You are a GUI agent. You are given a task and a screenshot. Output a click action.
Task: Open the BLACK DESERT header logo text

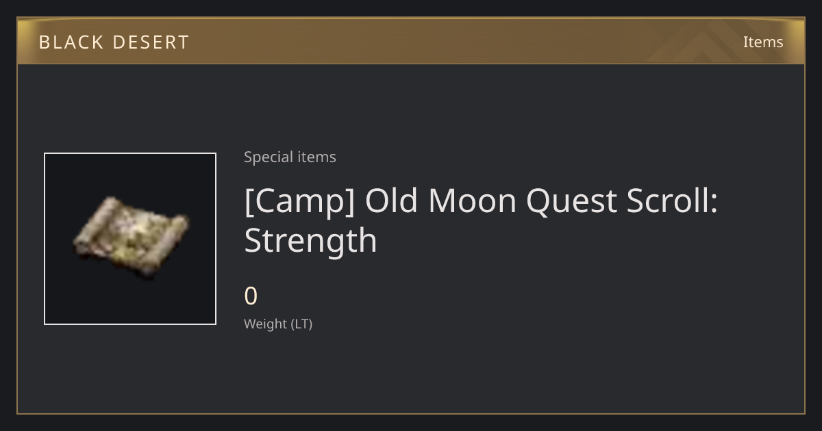114,42
